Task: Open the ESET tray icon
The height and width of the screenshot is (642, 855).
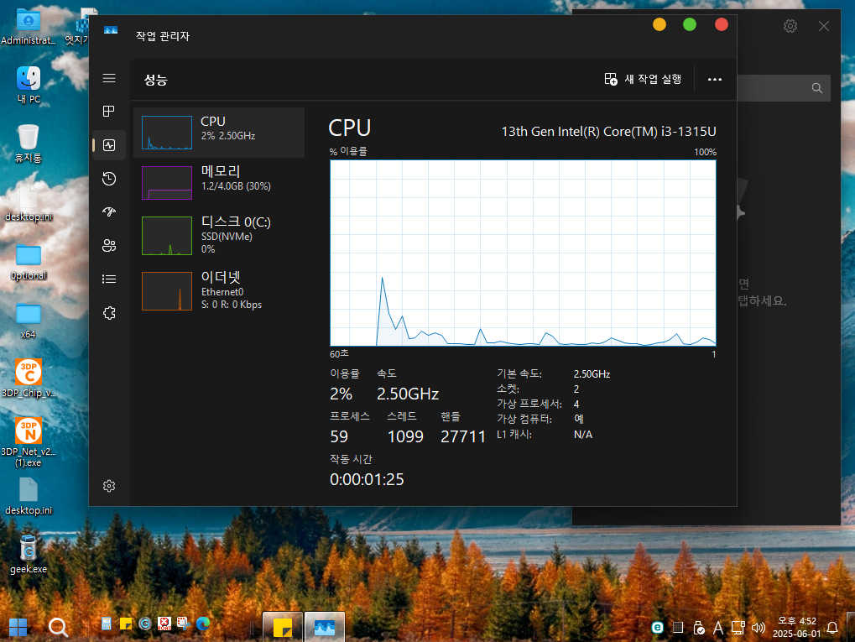Action: point(658,627)
